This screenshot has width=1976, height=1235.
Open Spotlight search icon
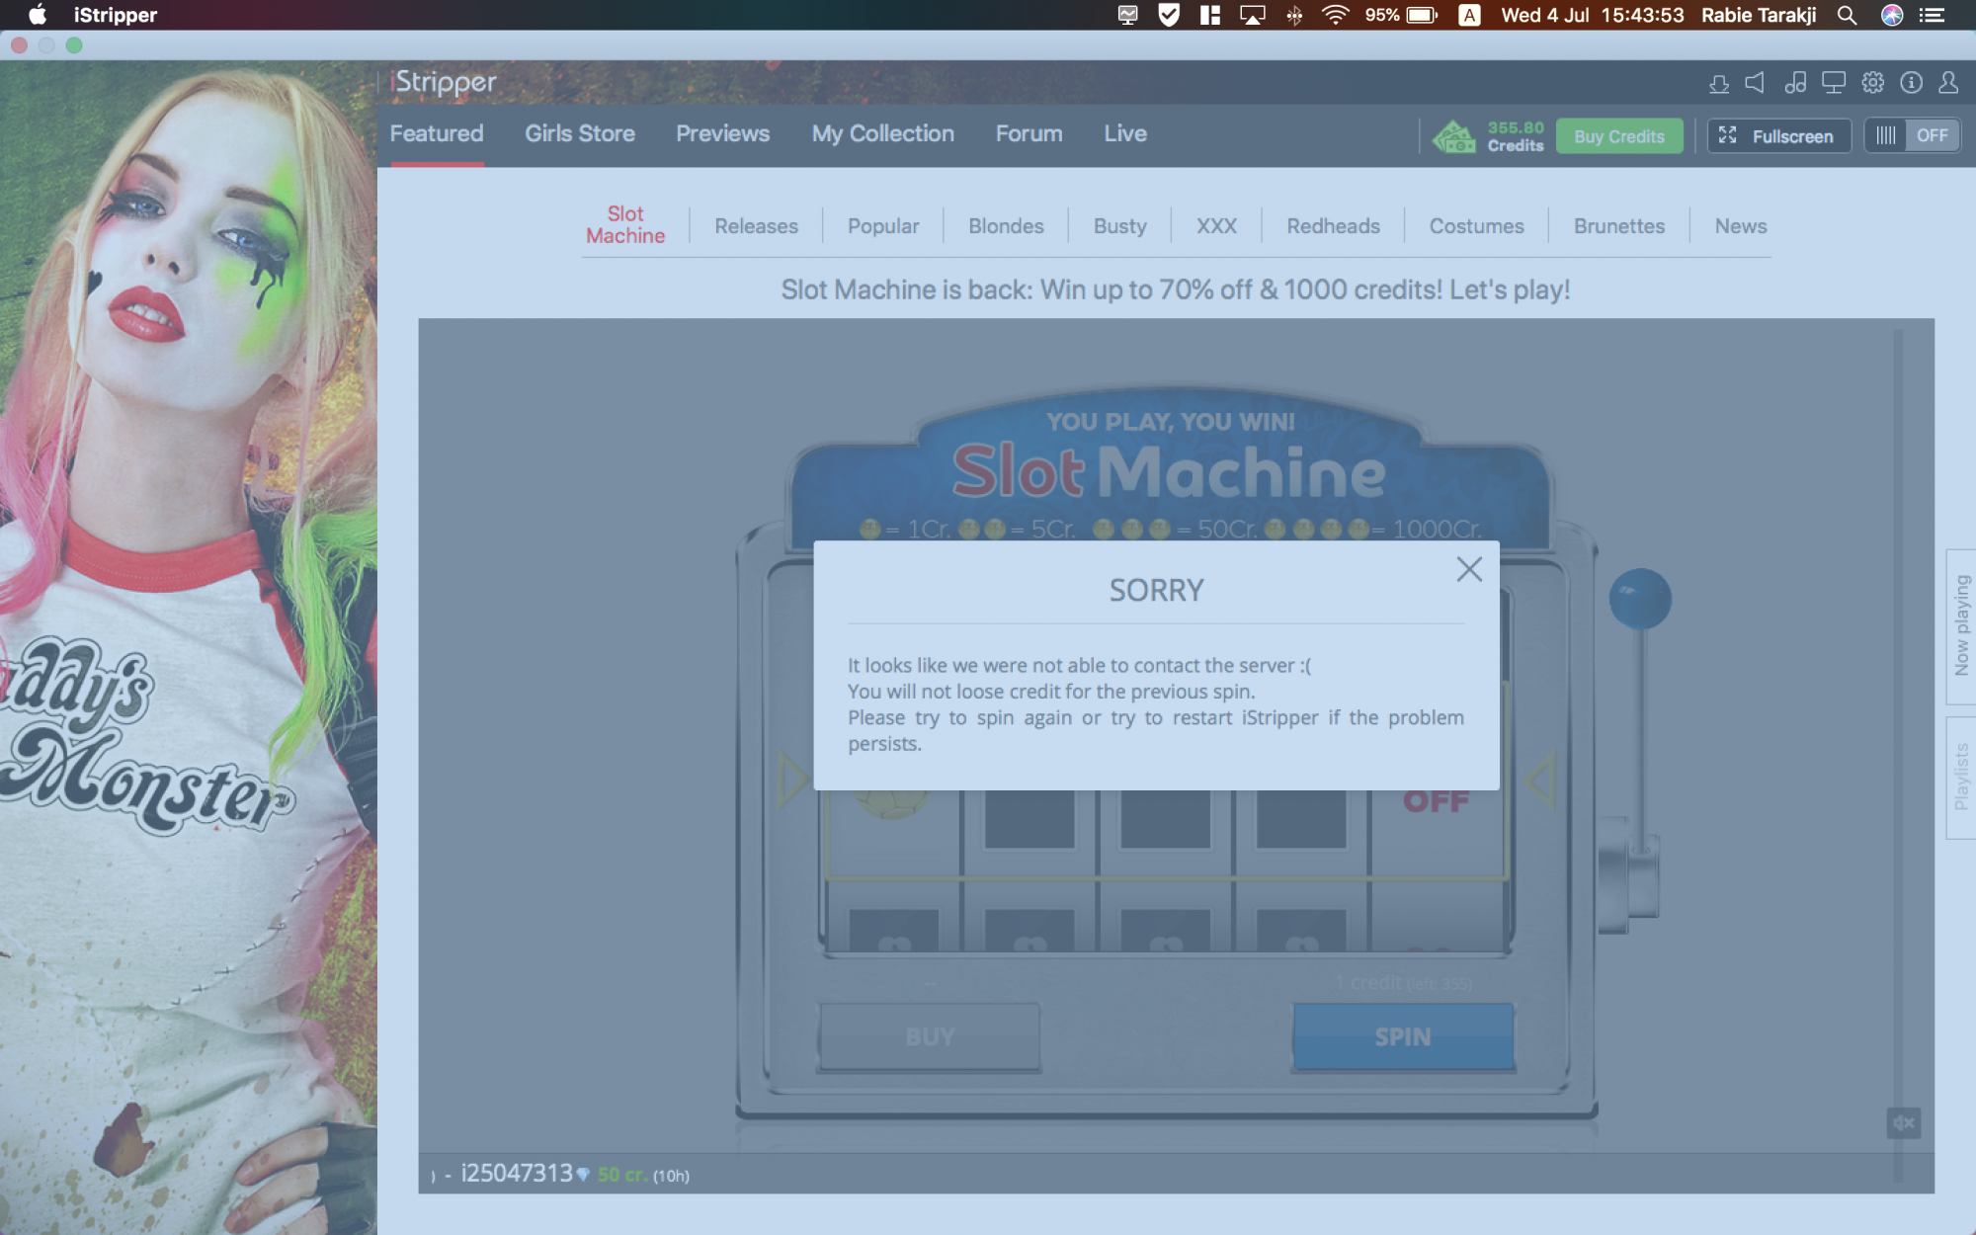point(1847,15)
